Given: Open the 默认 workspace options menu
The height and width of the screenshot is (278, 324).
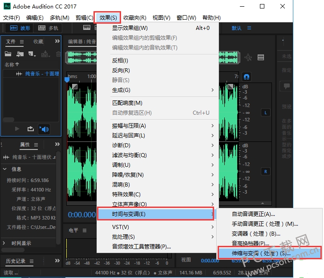Looking at the screenshot, I should (x=249, y=28).
